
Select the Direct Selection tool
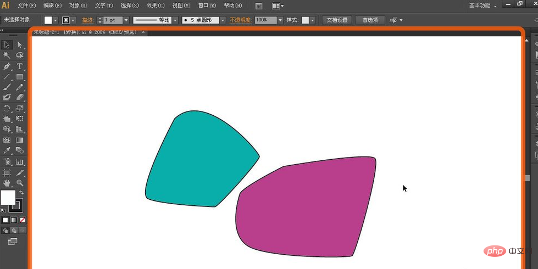pyautogui.click(x=20, y=45)
